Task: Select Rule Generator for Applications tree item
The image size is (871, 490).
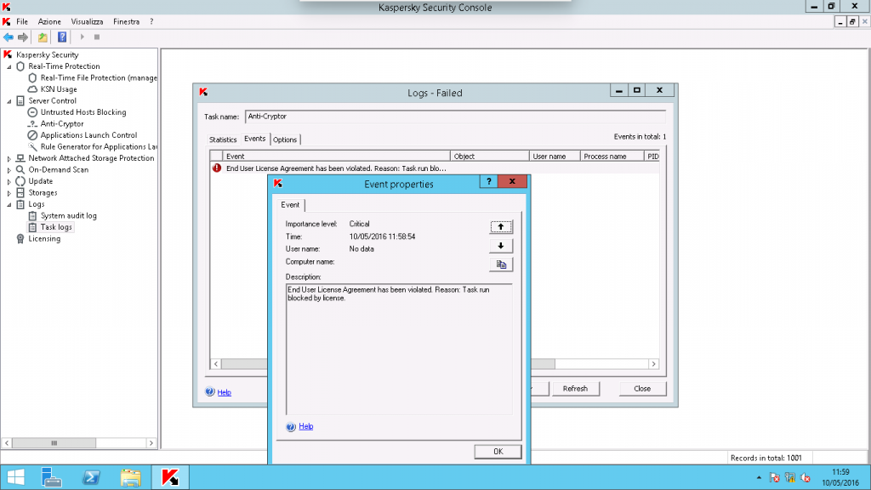Action: click(99, 146)
